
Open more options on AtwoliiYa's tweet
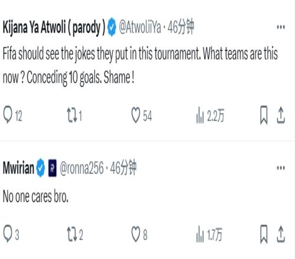[x=281, y=27]
